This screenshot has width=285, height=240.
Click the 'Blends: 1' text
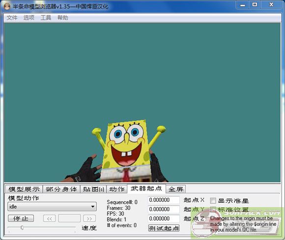tap(116, 219)
